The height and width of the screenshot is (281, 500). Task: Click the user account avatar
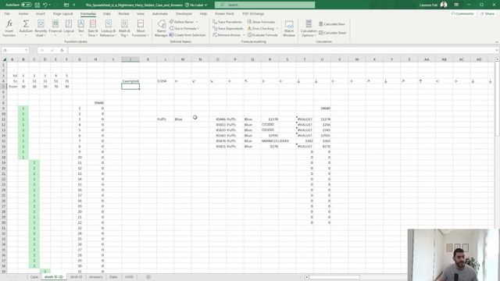click(444, 5)
